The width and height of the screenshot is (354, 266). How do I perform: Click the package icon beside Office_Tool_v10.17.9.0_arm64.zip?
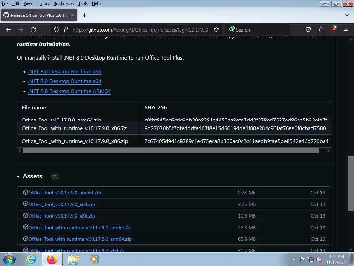pyautogui.click(x=25, y=192)
